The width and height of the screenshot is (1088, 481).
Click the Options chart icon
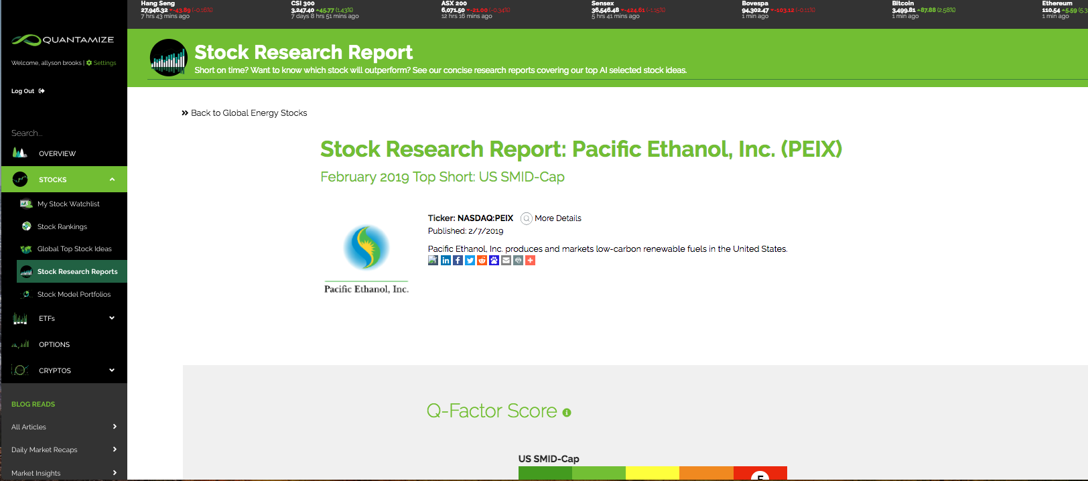[20, 344]
